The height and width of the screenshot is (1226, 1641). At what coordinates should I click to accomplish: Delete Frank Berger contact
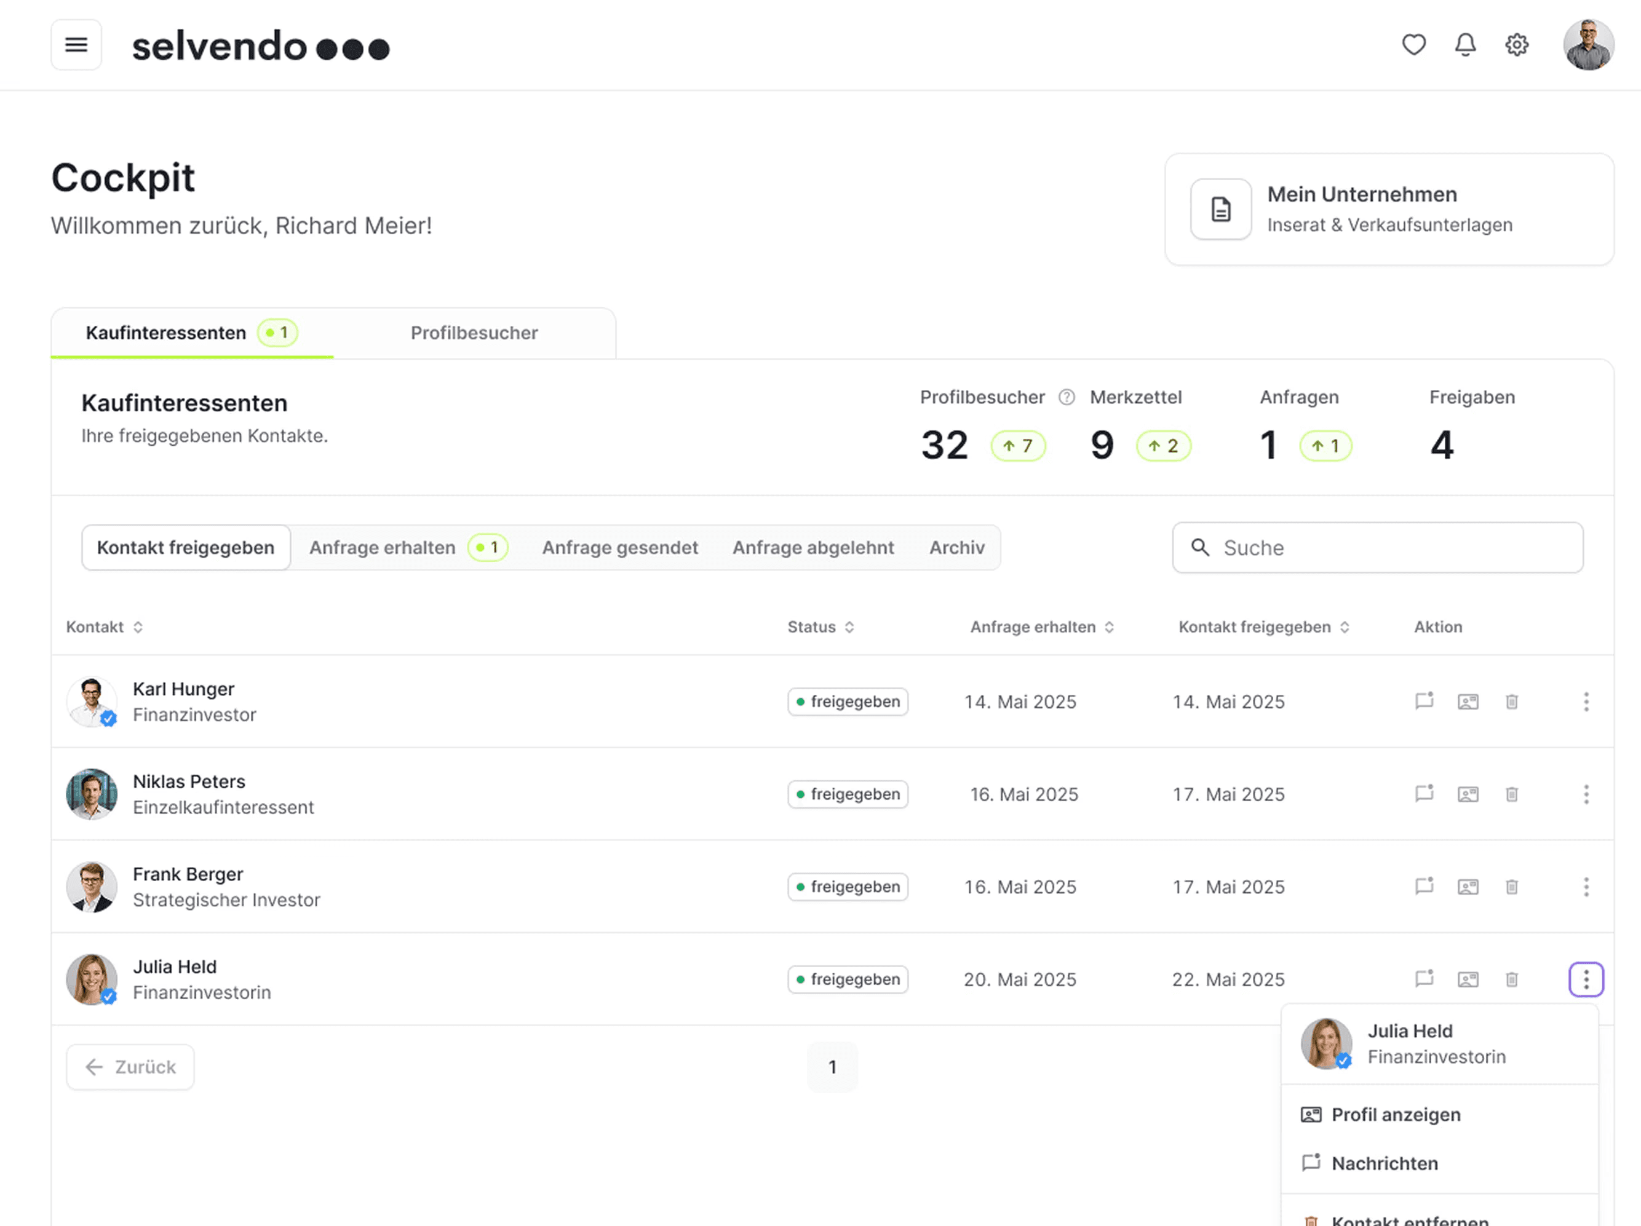pos(1512,888)
